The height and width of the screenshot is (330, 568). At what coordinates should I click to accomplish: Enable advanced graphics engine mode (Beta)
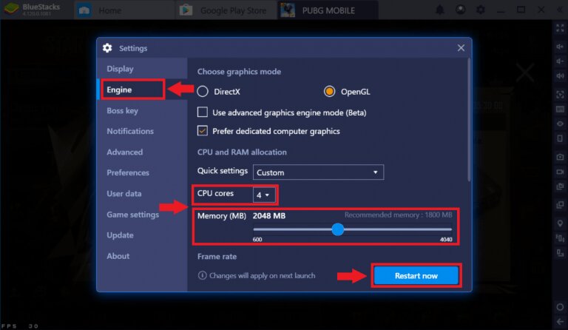[203, 112]
